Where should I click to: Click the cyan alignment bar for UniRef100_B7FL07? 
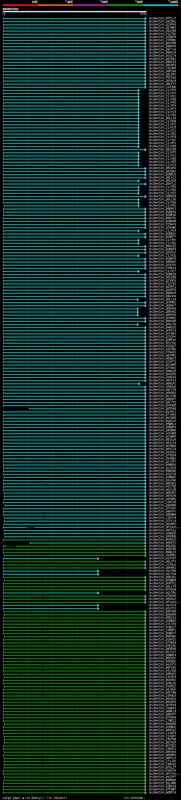(75, 18)
